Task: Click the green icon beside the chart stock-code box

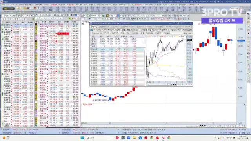Action: 104,16
